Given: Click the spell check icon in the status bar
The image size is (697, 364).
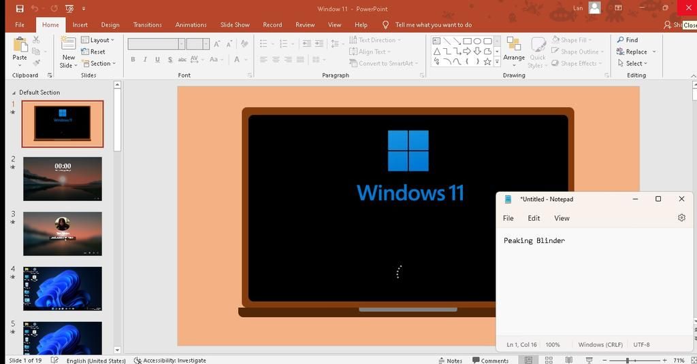Looking at the screenshot, I should pos(54,360).
